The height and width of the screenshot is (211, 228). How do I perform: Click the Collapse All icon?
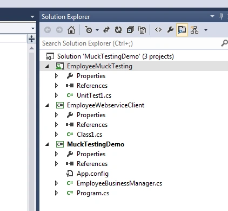pos(130,30)
